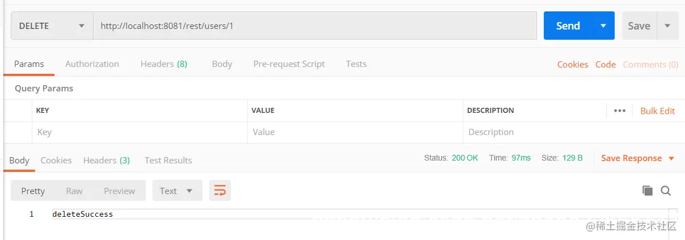Image resolution: width=685 pixels, height=240 pixels.
Task: Search the response body
Action: tap(666, 191)
